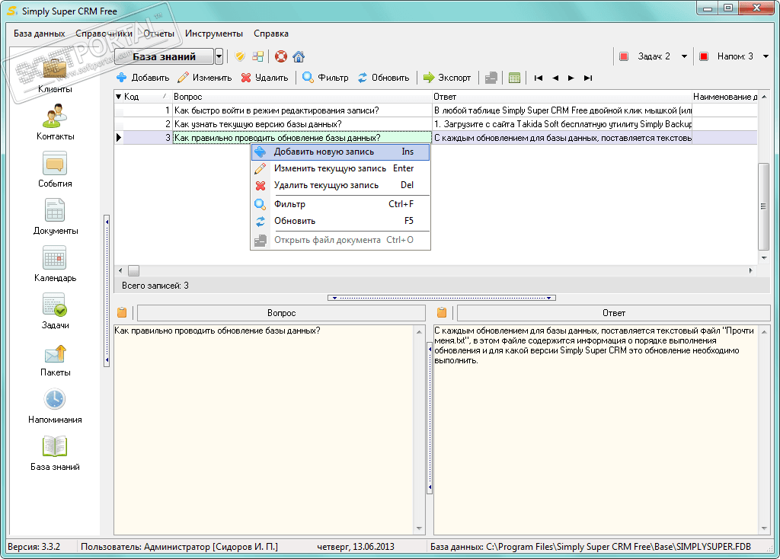
Task: Click the red square beside Напом: 3
Action: coord(703,56)
